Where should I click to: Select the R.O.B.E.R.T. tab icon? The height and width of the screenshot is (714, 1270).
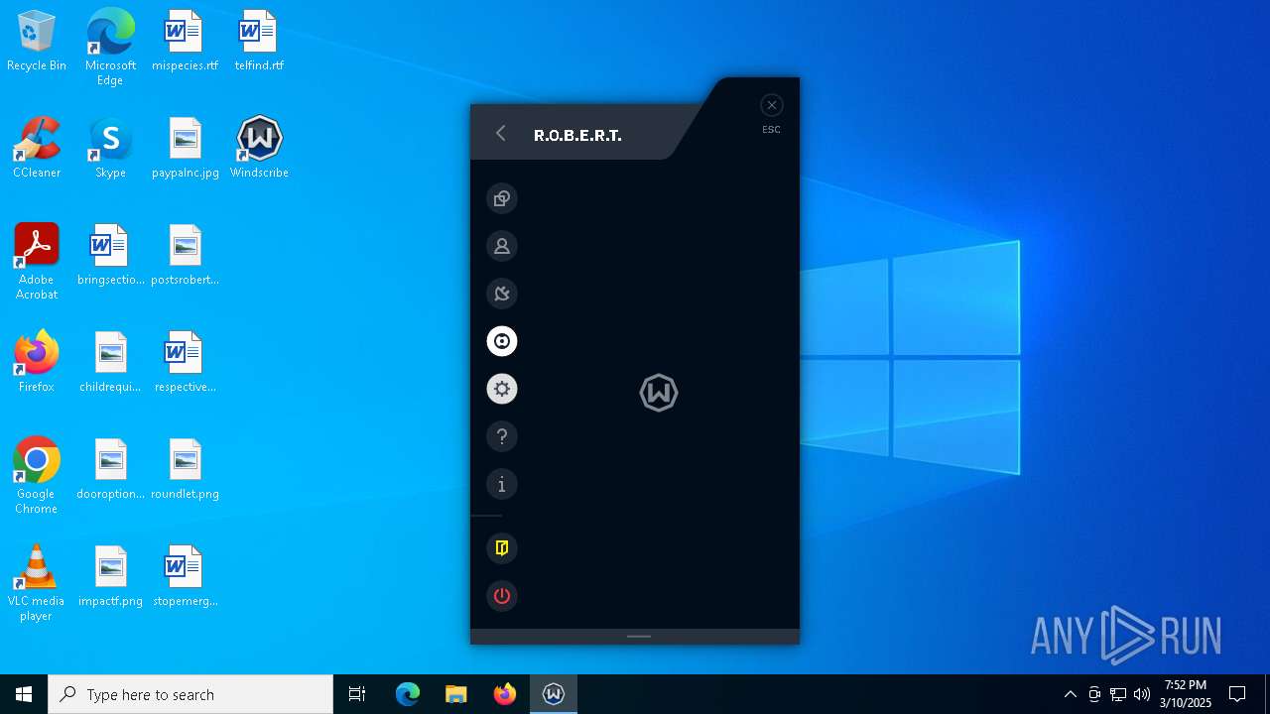click(502, 341)
